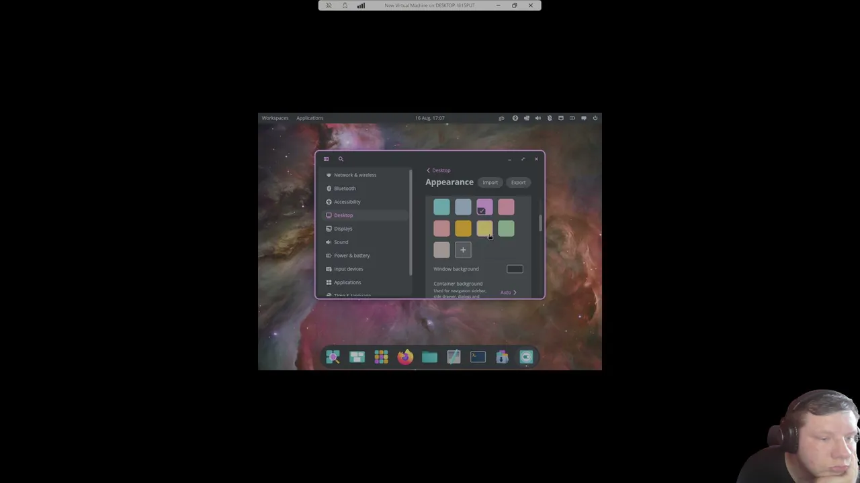The image size is (860, 483).
Task: Add a custom accent color with plus button
Action: (463, 250)
